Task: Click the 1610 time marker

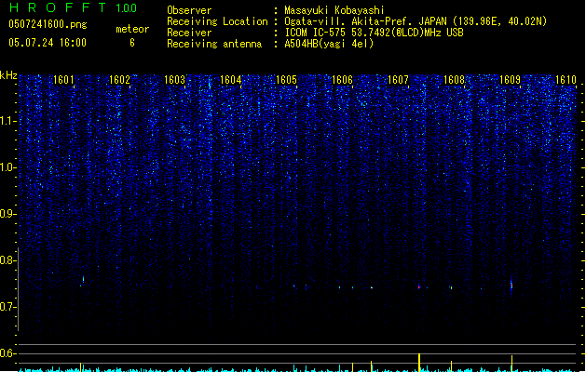Action: (x=566, y=80)
